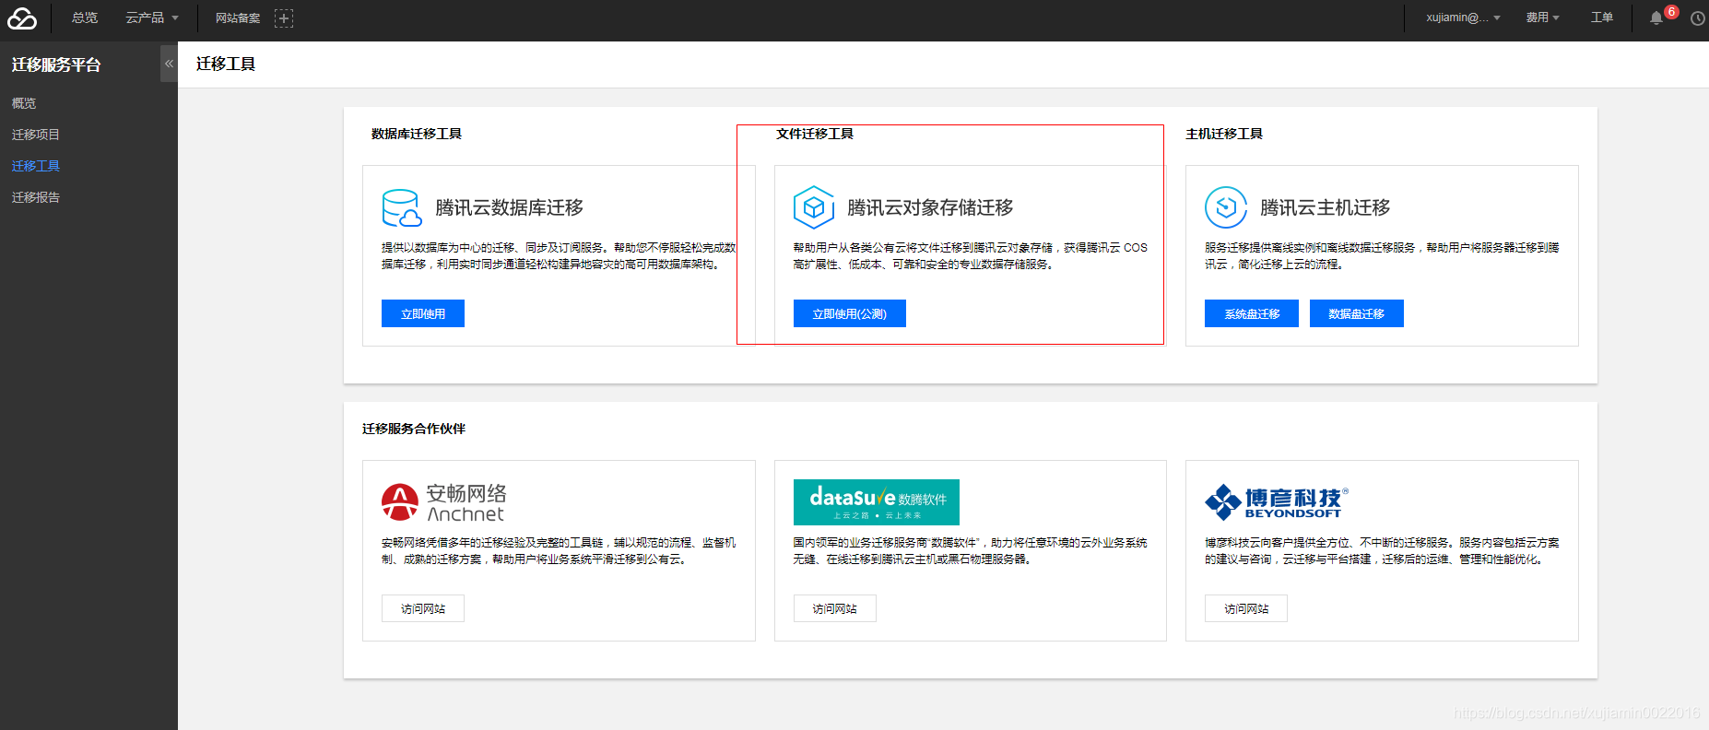
Task: Click the 数据库迁移工具 section heading
Action: (x=417, y=134)
